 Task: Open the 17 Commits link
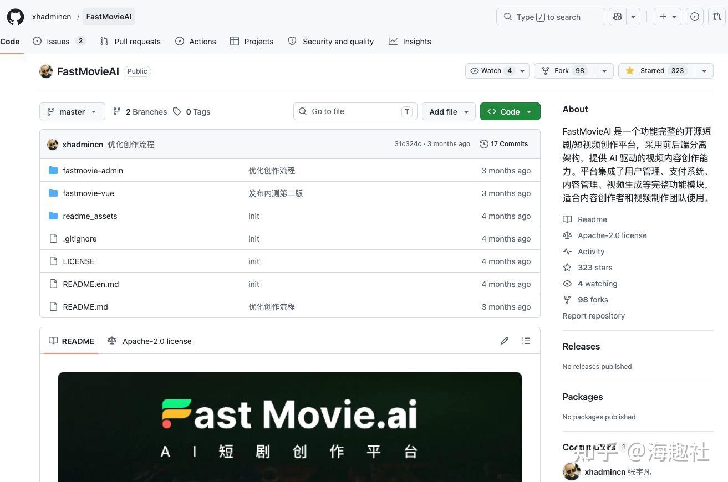point(504,144)
